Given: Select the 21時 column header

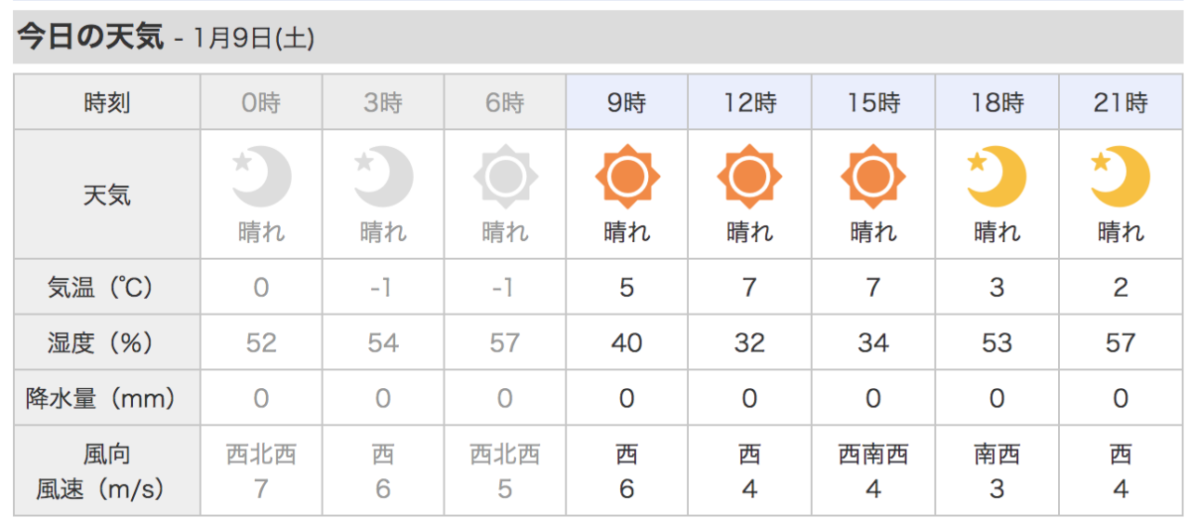Looking at the screenshot, I should pos(1120,102).
